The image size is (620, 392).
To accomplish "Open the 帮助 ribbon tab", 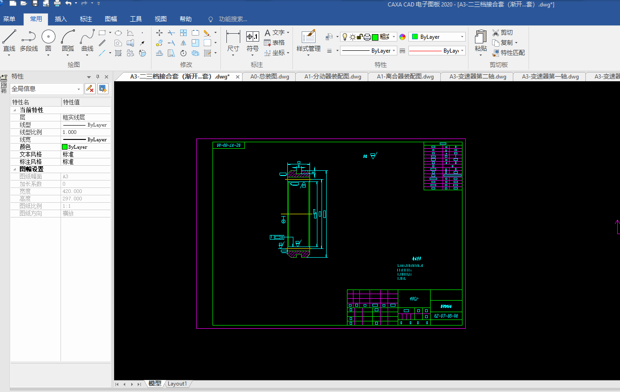I will 186,19.
